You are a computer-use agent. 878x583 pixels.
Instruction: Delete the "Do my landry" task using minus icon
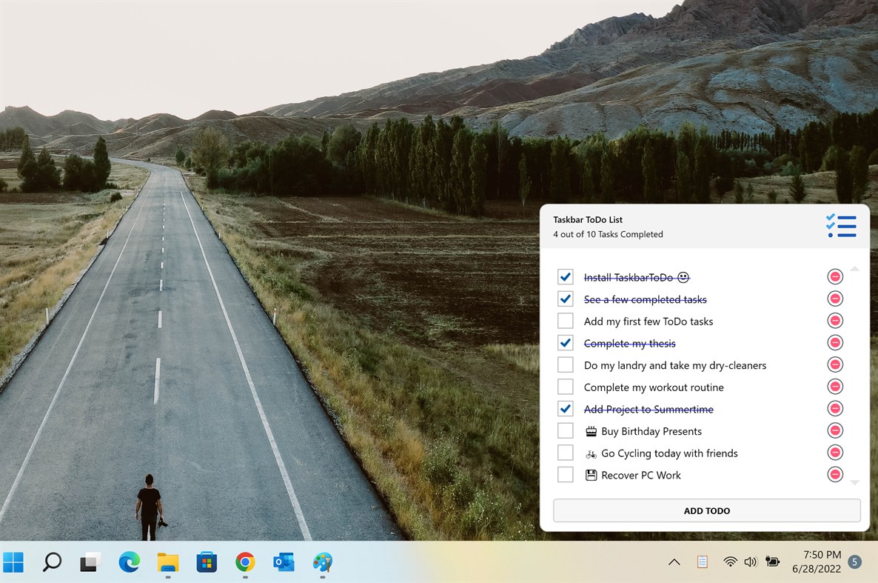pos(834,364)
